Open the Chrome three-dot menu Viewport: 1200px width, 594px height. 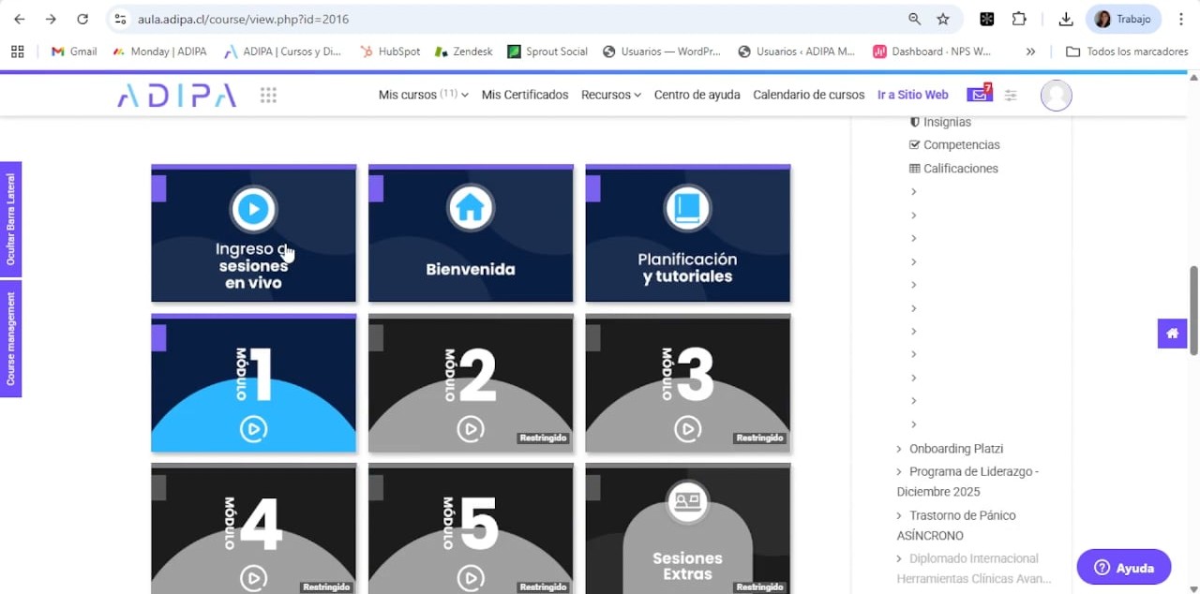(1181, 19)
